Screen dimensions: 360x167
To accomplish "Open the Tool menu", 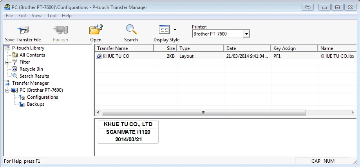I will click(52, 16).
